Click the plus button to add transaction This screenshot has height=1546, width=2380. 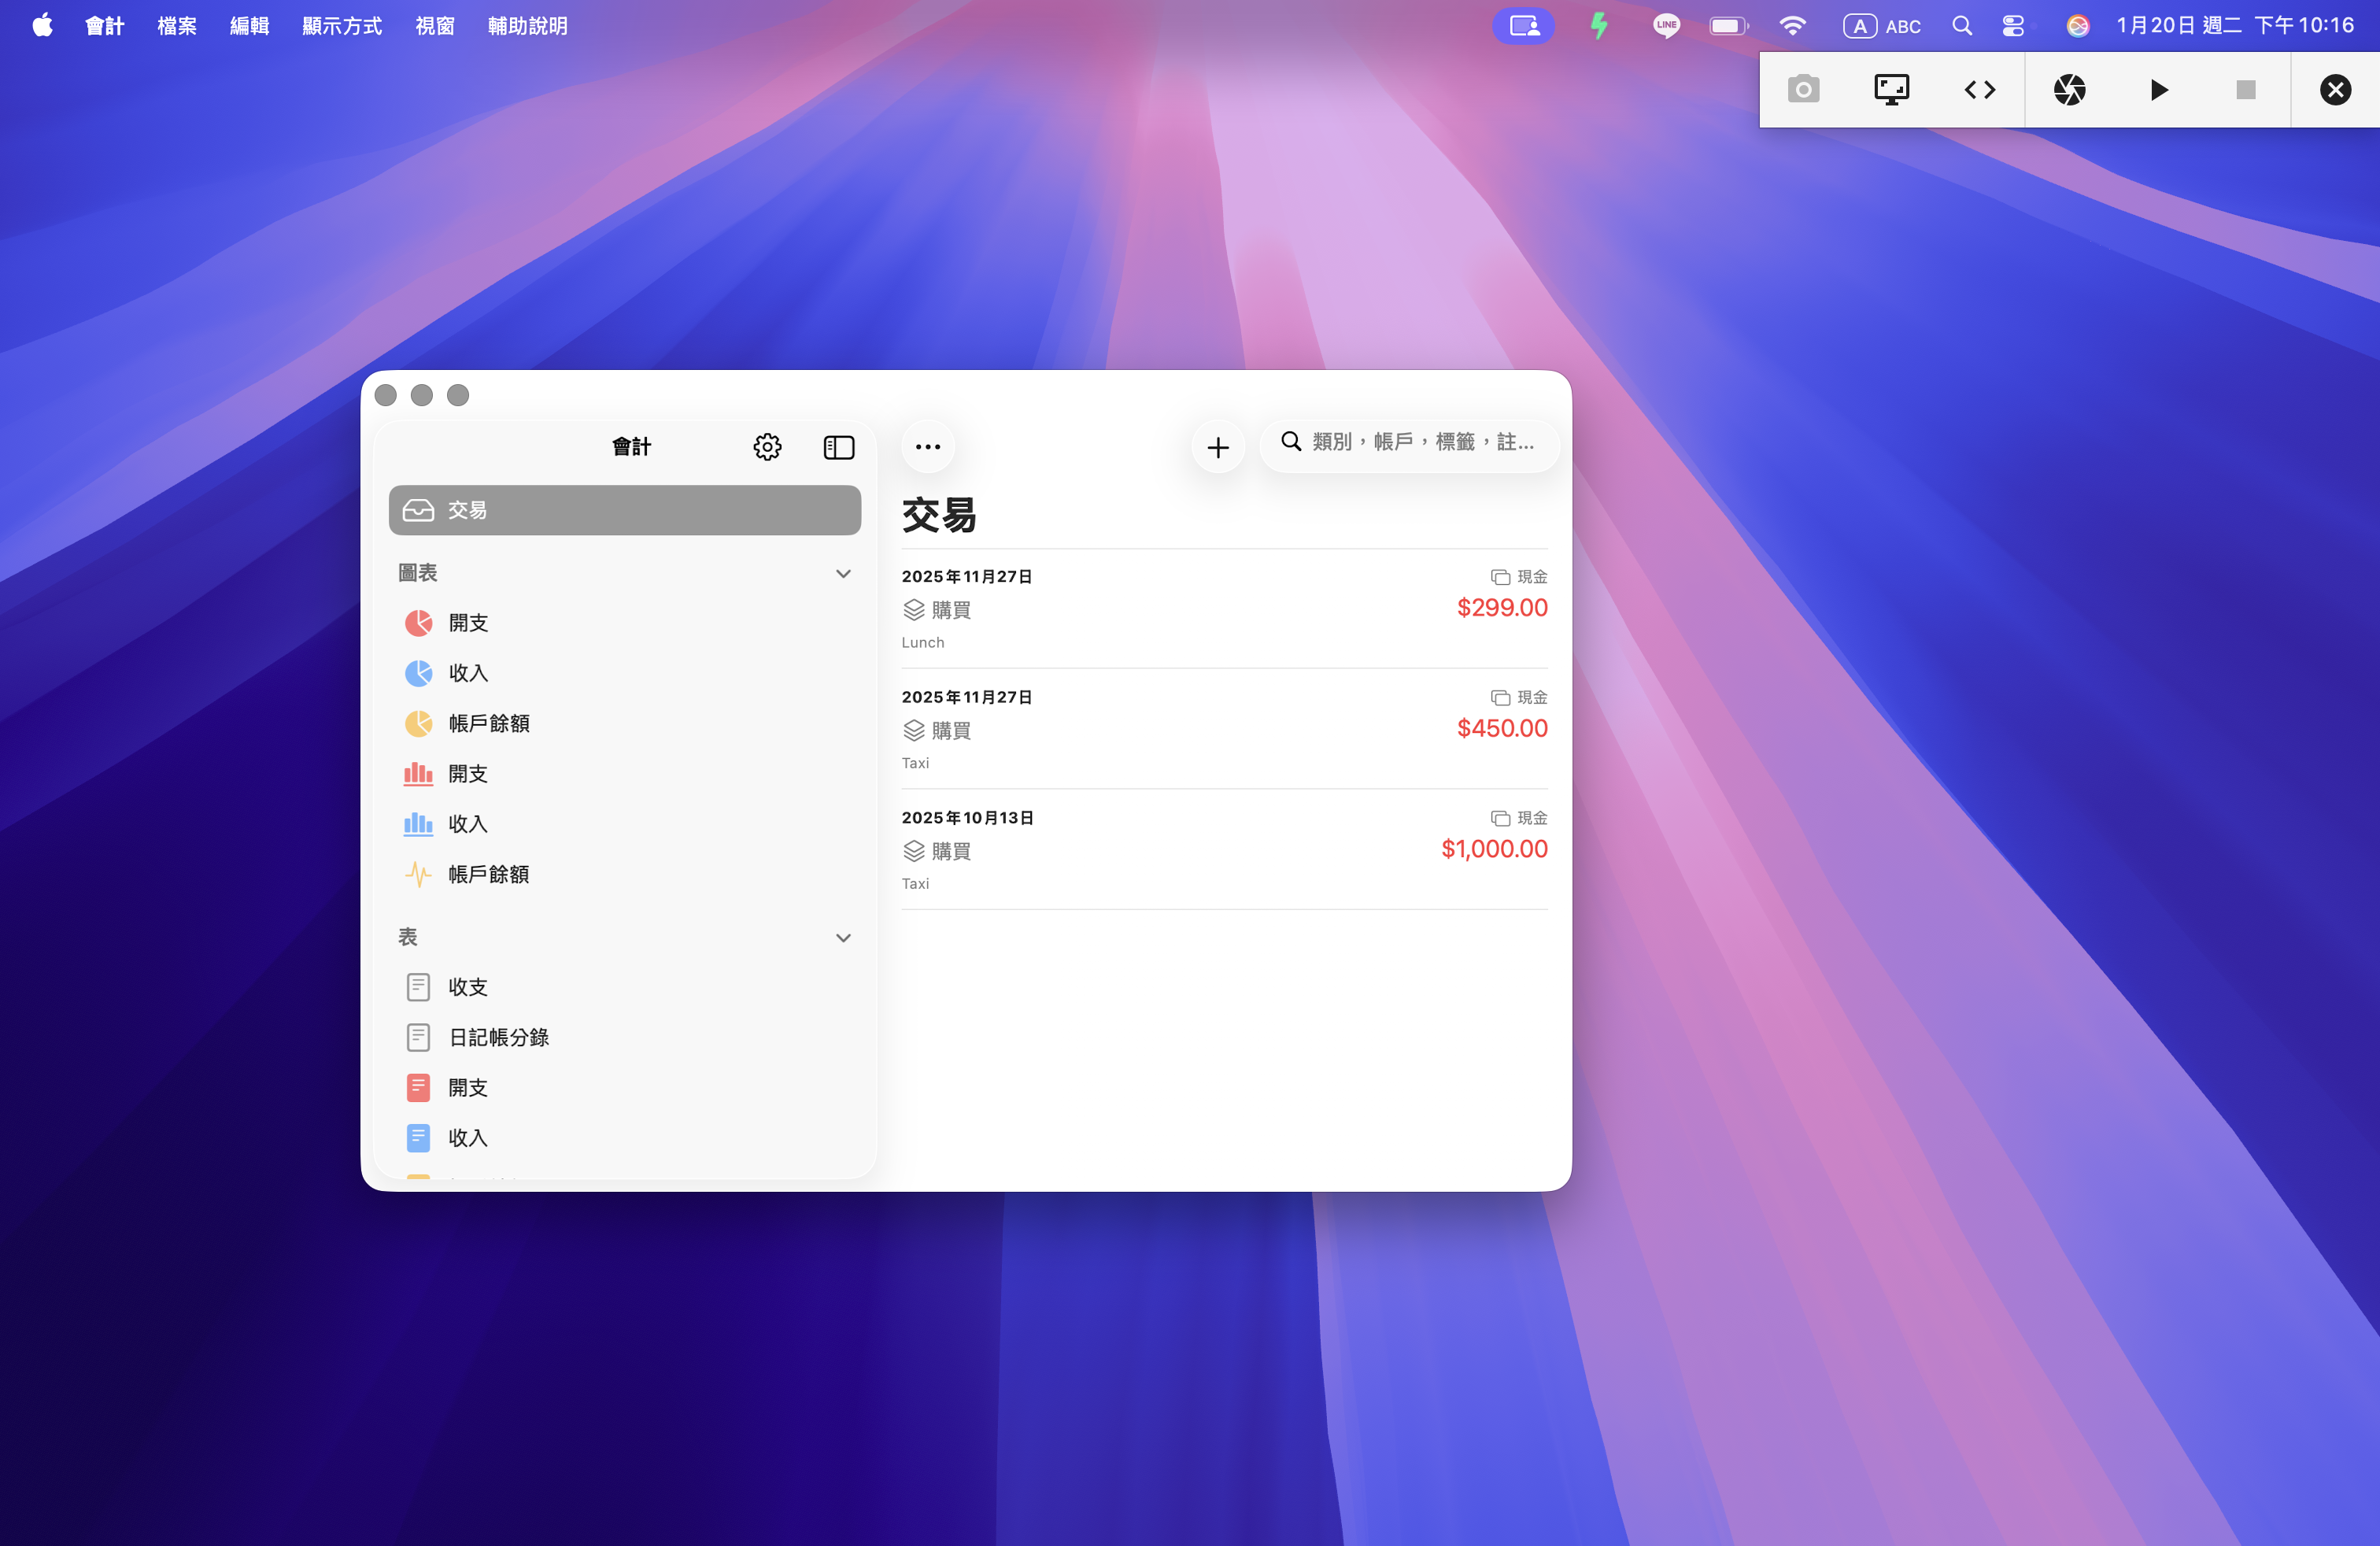[1217, 447]
